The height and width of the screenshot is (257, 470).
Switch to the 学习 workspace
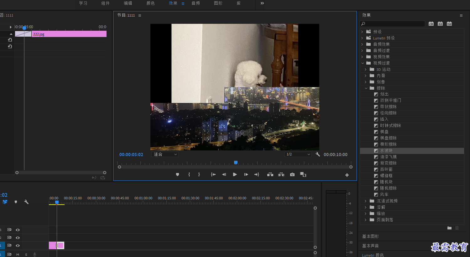pos(83,3)
